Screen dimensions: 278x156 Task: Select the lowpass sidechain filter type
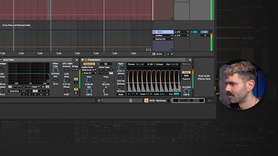(101, 73)
